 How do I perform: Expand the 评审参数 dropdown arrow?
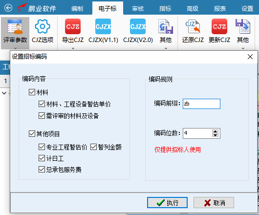(15, 48)
